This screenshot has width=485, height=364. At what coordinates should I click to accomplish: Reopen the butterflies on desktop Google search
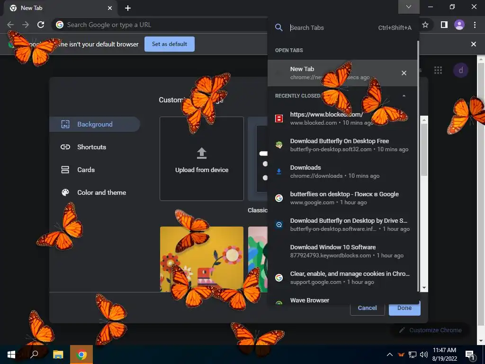click(343, 198)
